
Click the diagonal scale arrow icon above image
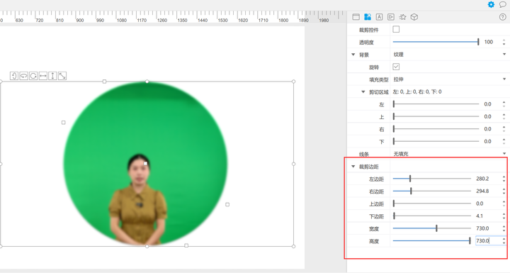(x=62, y=76)
